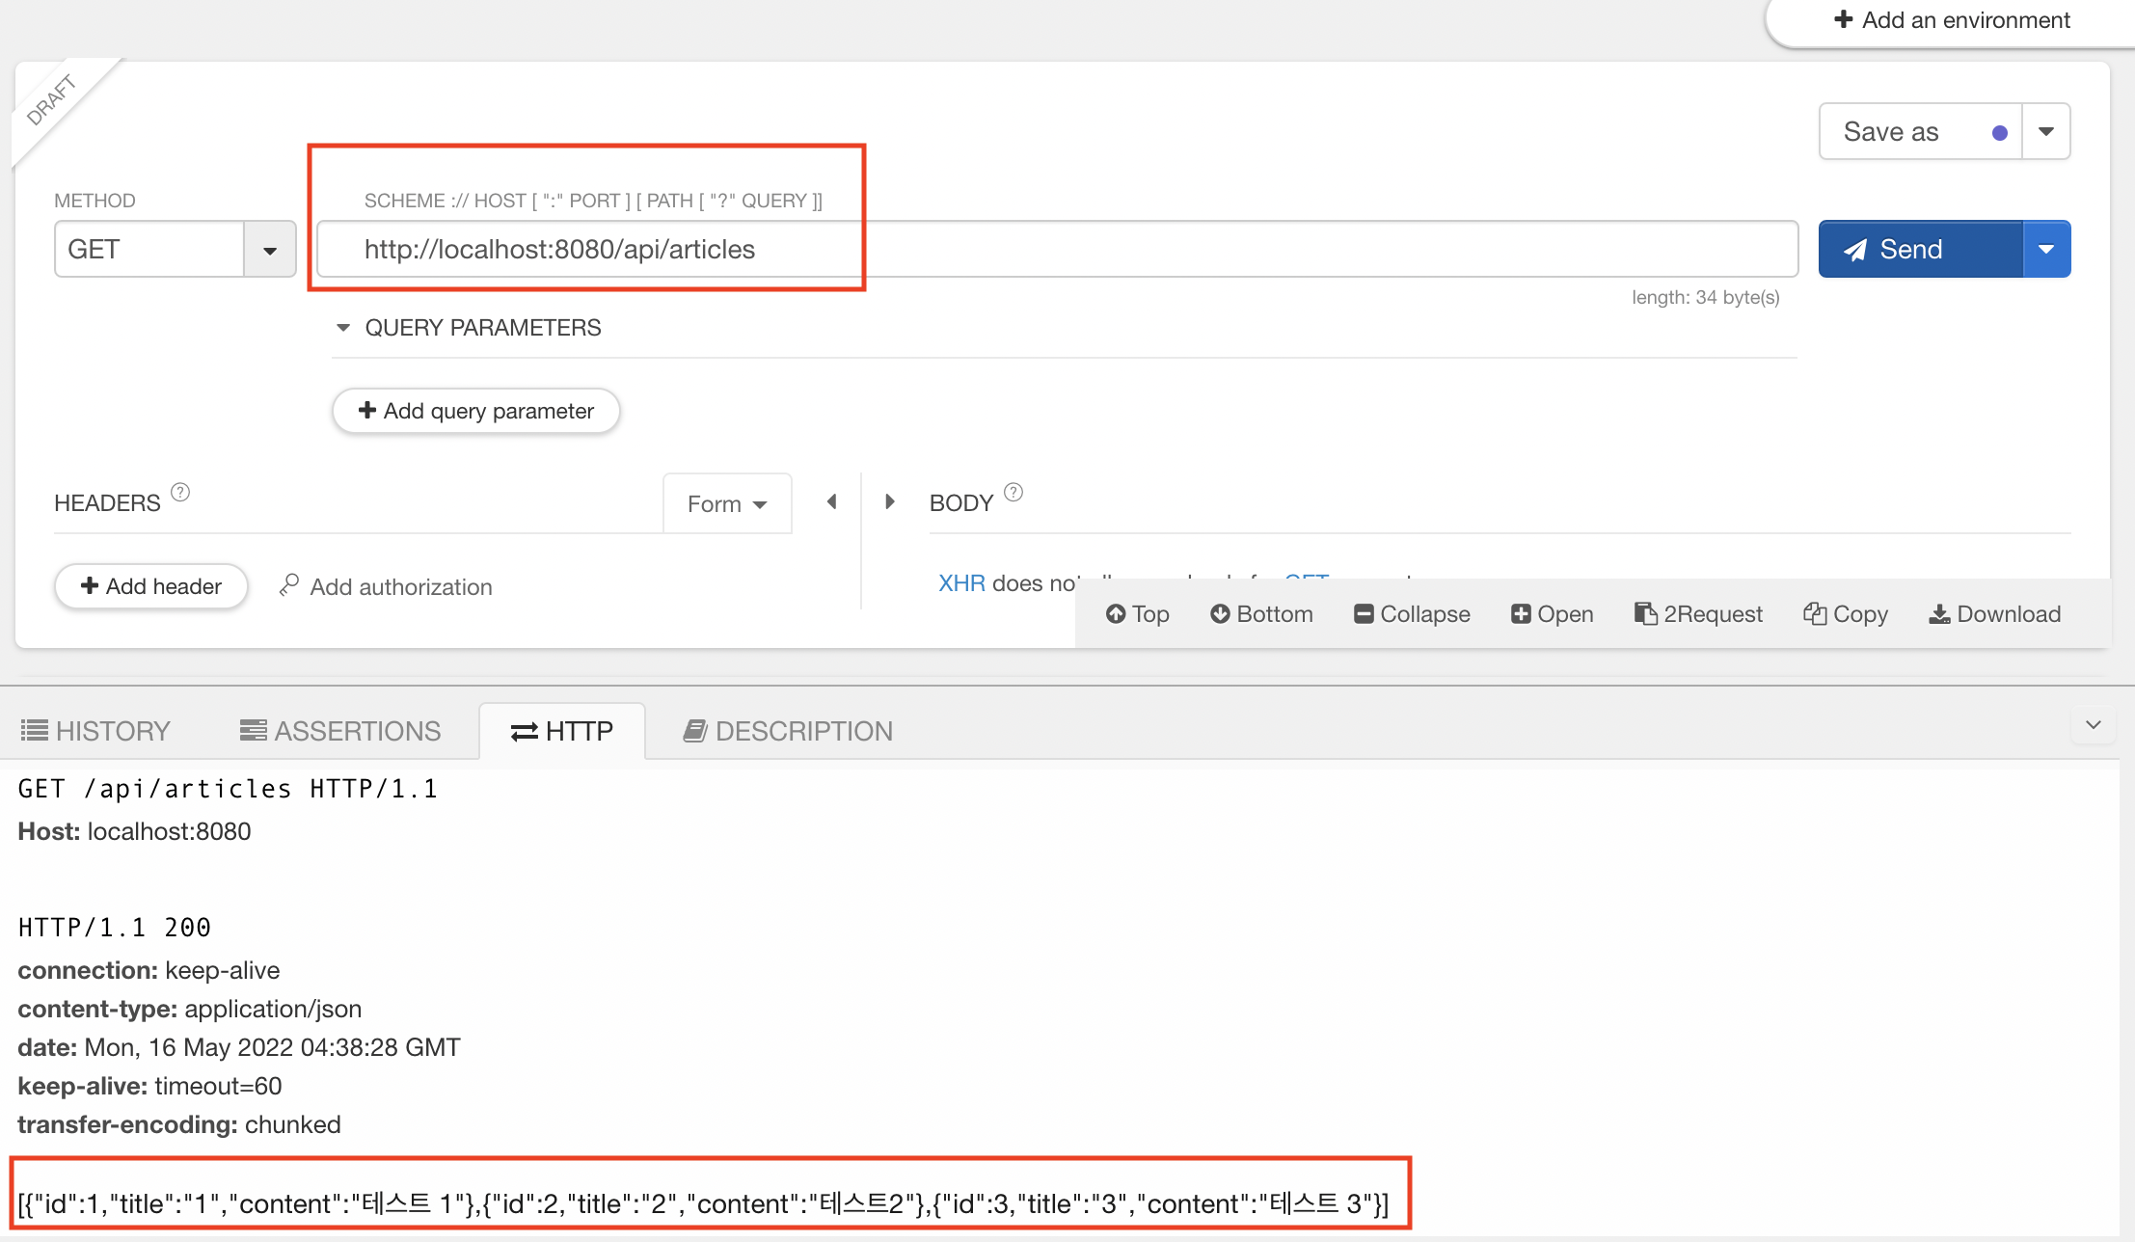Screen dimensions: 2135x1242
Task: Switch to the ASSERTIONS tab
Action: [339, 731]
